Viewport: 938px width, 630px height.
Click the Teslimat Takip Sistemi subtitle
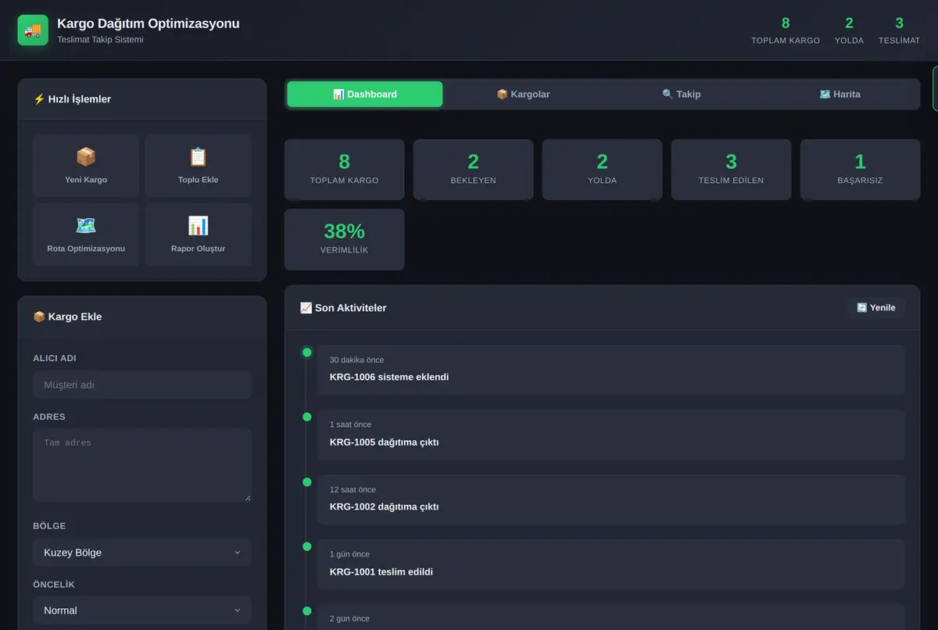pos(100,39)
